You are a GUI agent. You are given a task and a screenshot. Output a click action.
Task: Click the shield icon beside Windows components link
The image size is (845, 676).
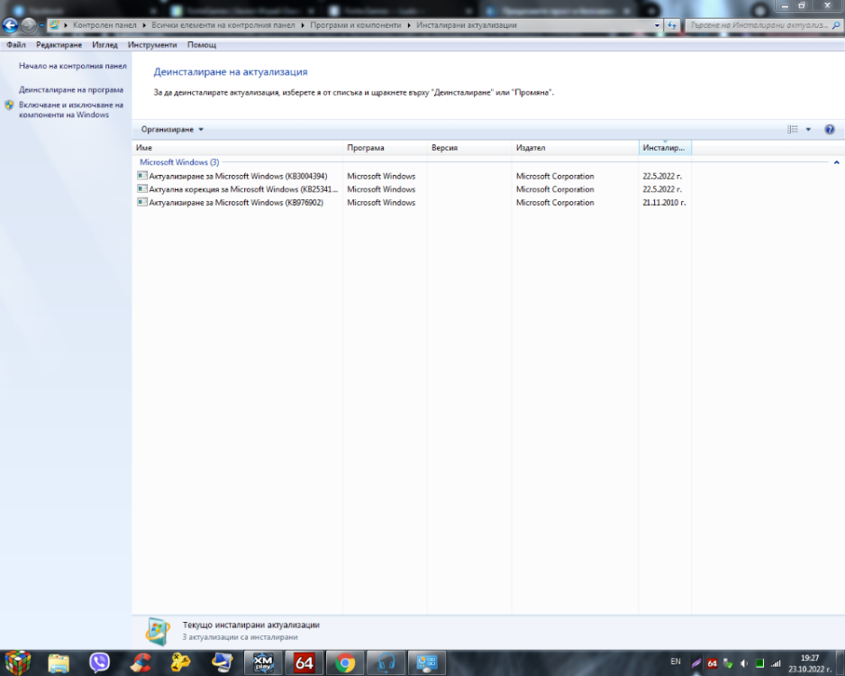point(9,105)
